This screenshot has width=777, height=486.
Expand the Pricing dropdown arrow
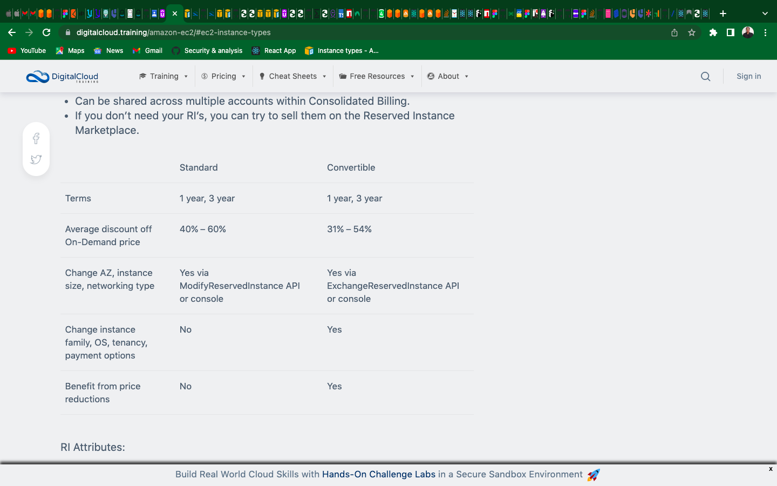pyautogui.click(x=244, y=77)
